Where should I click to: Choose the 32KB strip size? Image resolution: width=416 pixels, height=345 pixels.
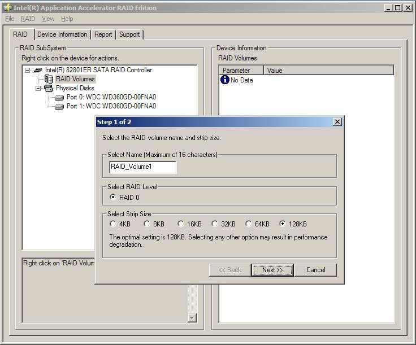[x=215, y=224]
